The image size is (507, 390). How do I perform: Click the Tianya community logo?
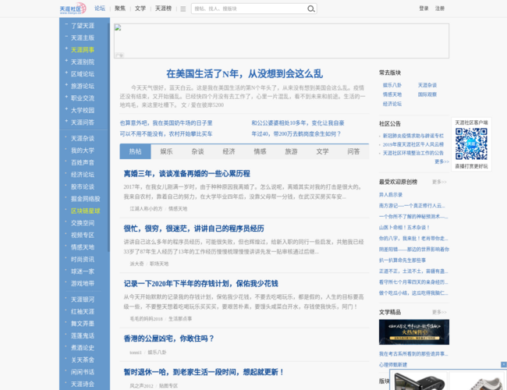pos(73,9)
